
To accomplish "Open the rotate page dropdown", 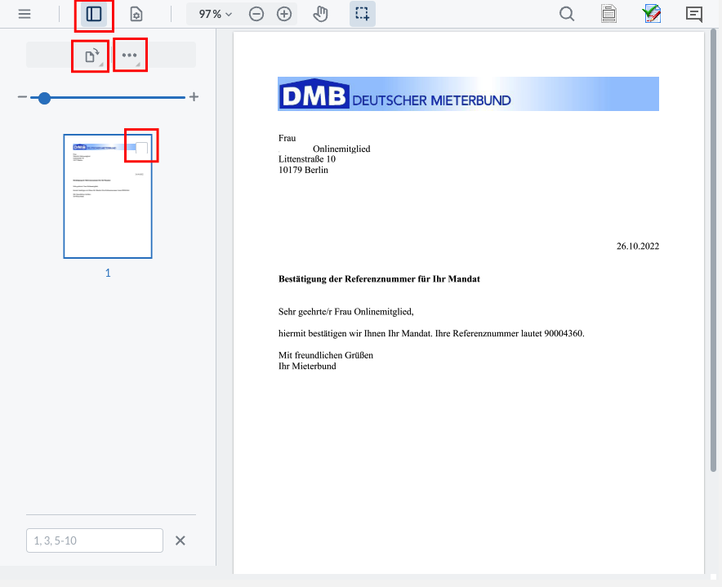I will (x=91, y=56).
